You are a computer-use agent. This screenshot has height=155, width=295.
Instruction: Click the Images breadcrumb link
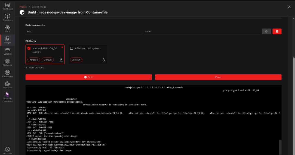[x=23, y=7]
